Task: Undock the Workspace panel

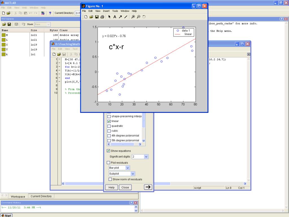Action: (281, 19)
